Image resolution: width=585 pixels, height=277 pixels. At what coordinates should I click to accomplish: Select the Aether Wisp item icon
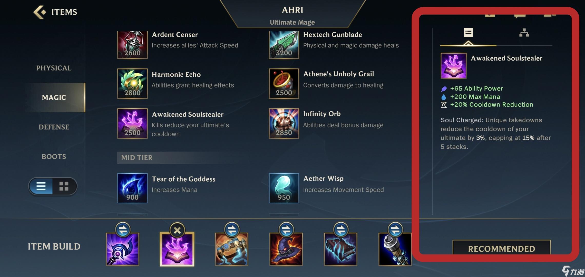click(x=284, y=188)
